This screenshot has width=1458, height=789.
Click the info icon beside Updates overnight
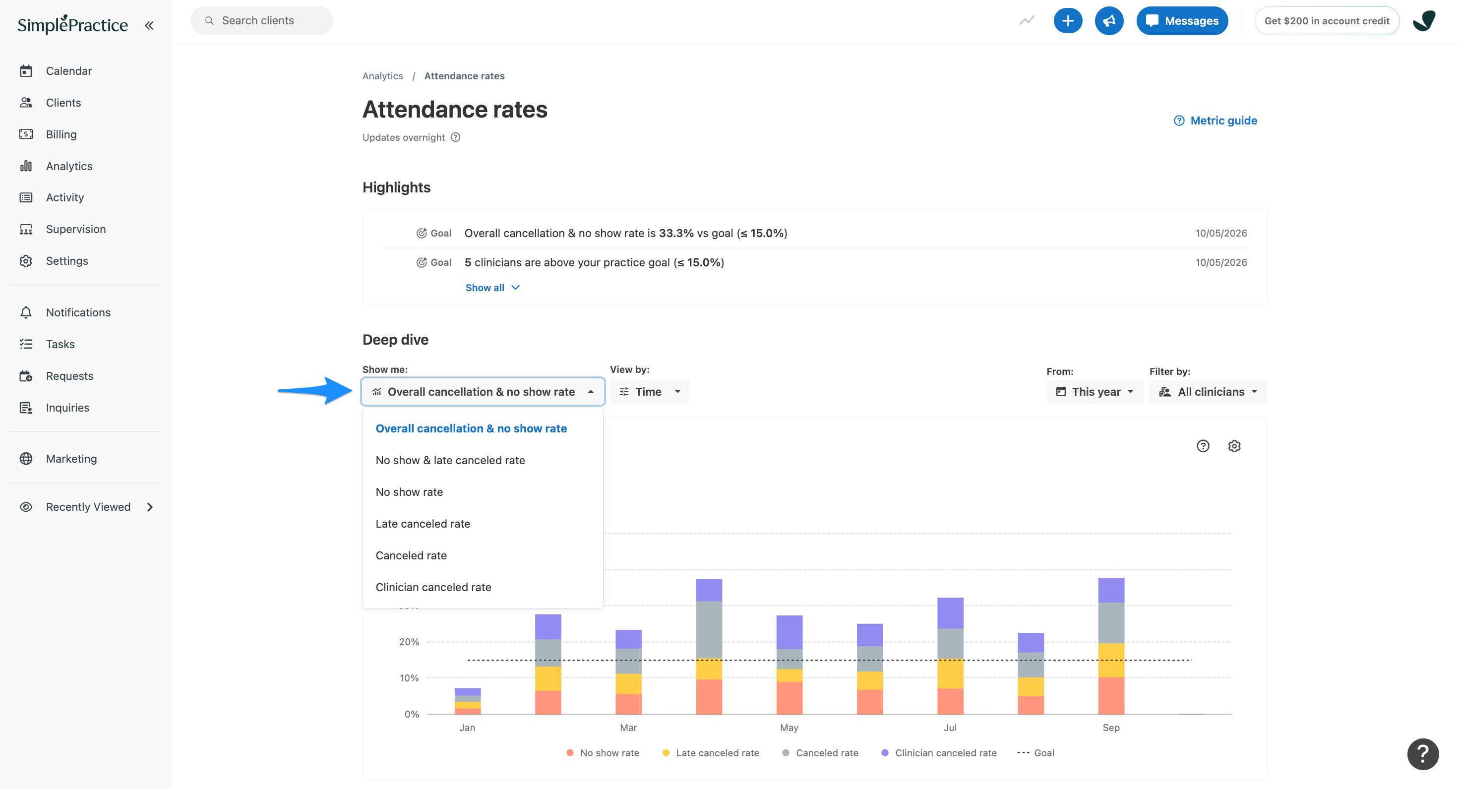click(456, 137)
